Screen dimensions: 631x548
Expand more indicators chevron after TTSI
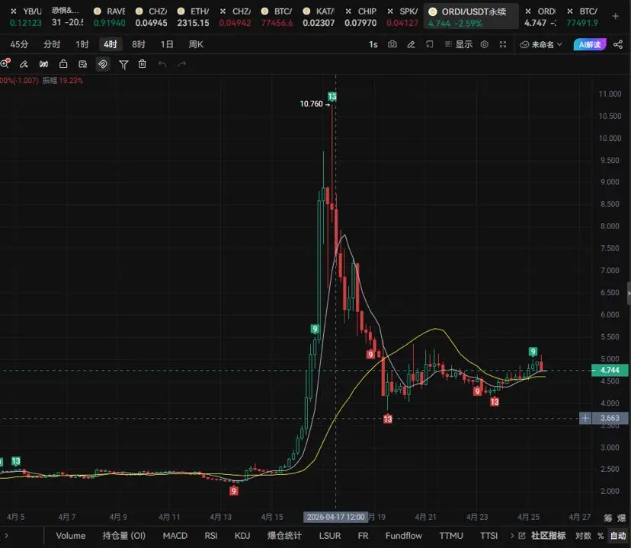coord(512,536)
